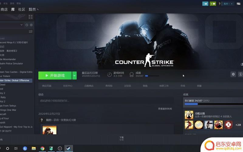Click the red crosshair target achievement icon
243x152 pixels.
click(x=218, y=125)
